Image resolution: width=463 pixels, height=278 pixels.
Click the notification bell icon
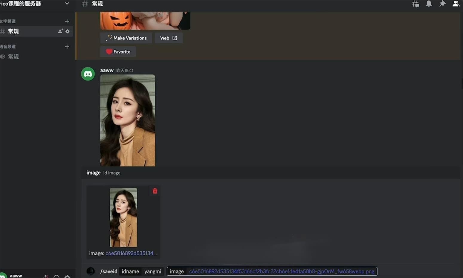429,4
